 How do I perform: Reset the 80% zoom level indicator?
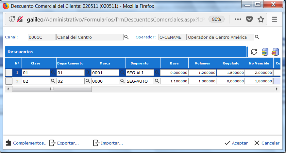tap(216, 19)
